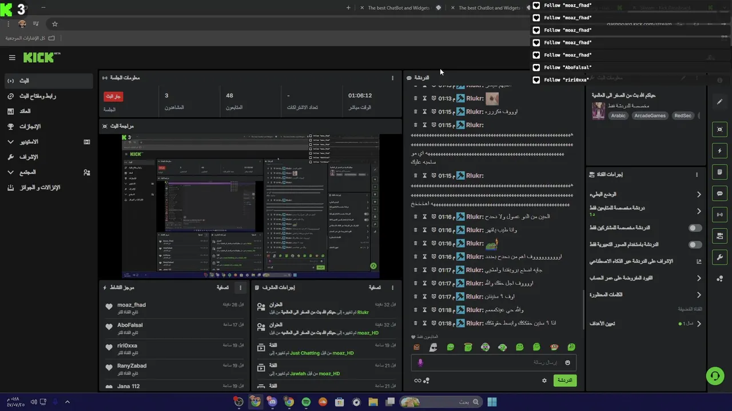The height and width of the screenshot is (411, 732).
Task: Open the session info panel three-dot menu
Action: [x=392, y=78]
